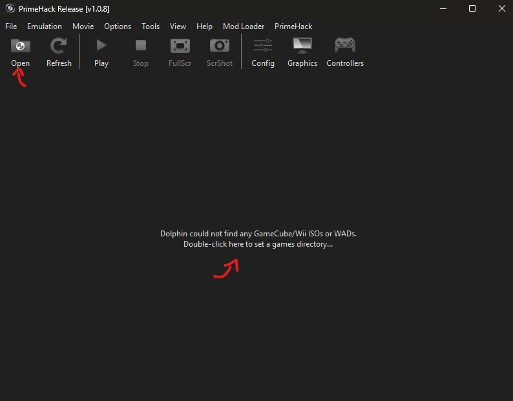Open the Mod Loader menu
Screen dimensions: 513x401
[x=244, y=26]
